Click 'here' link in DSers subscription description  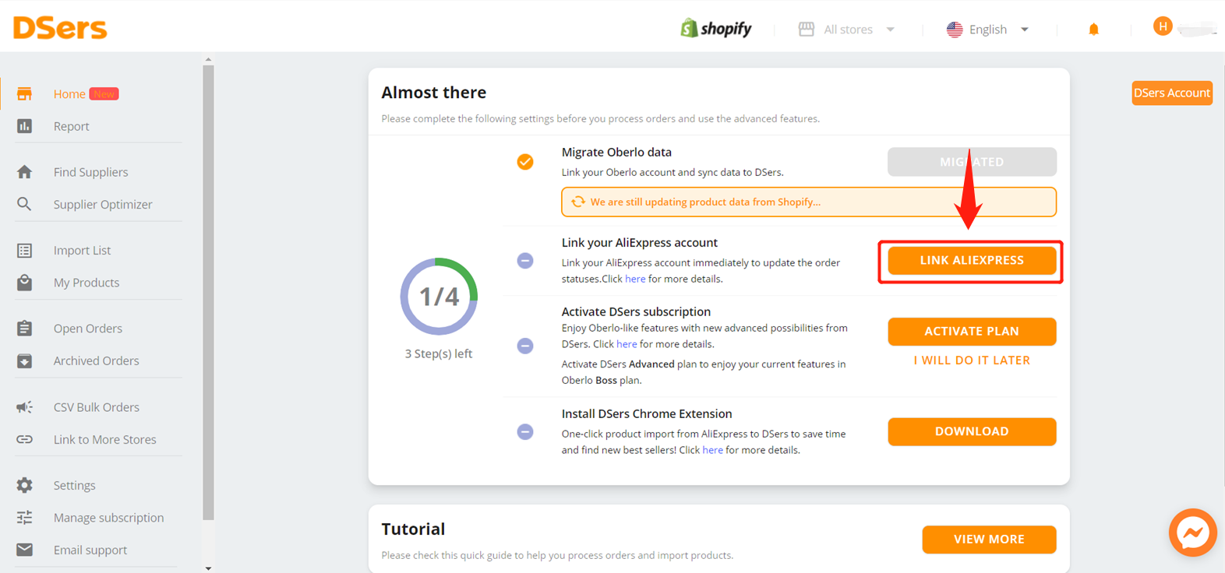coord(627,344)
